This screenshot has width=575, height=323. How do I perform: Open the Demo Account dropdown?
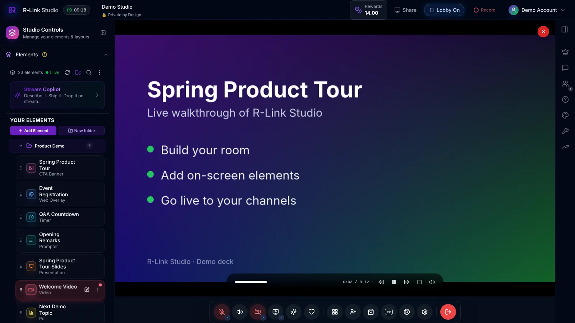click(x=537, y=10)
